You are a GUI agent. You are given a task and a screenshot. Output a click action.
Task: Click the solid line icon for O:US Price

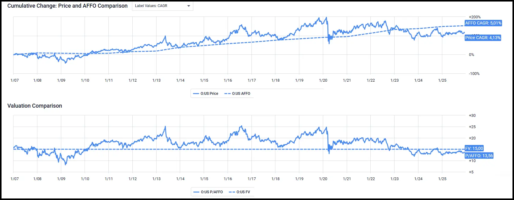pos(196,94)
